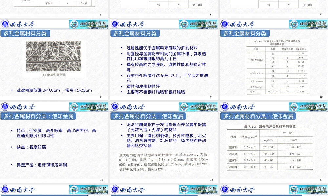Click the "3.5~4.0" density cell on slide 13
328x196 pixels.
[250, 147]
